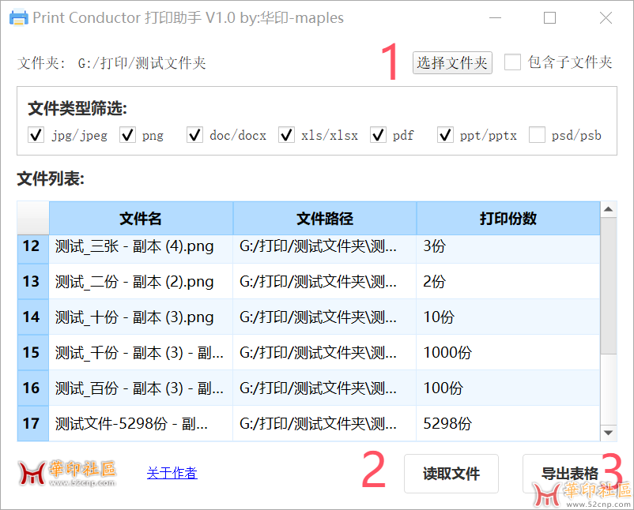Click the 华印社区 logo at bottom left
This screenshot has width=634, height=510.
(67, 472)
